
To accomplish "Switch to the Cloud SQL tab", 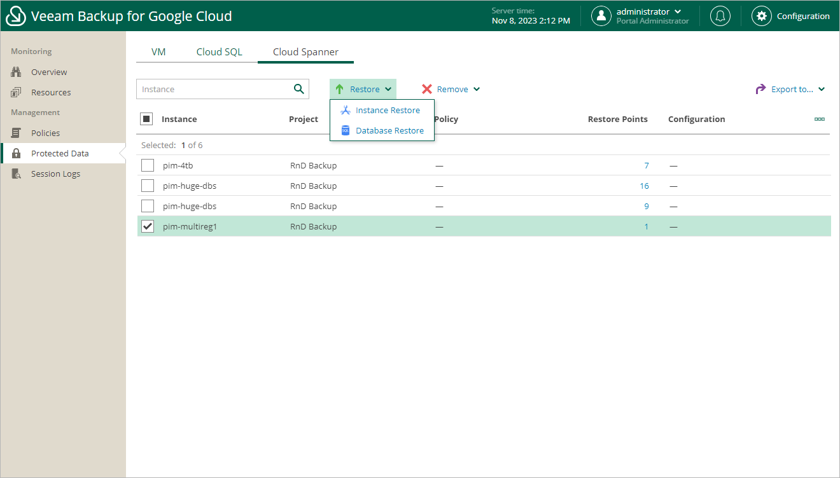I will coord(219,52).
